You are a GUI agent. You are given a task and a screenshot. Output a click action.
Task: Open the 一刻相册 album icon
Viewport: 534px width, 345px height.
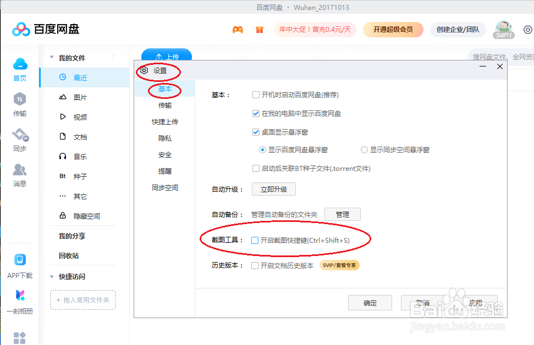20,296
